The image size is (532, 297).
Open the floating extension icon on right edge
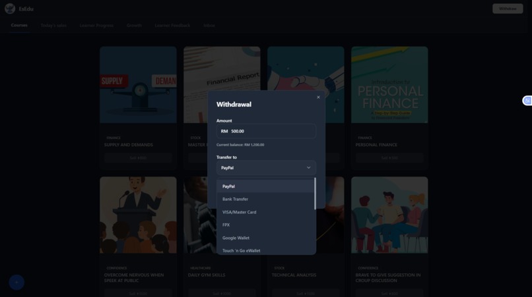(x=527, y=101)
